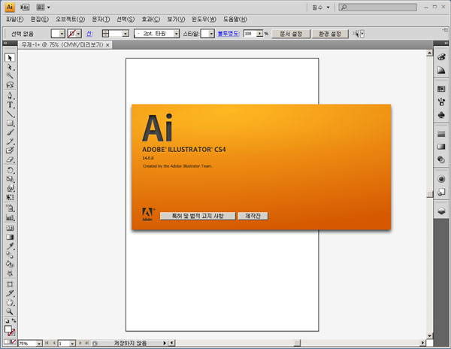451x349 pixels.
Task: Choose the Type tool
Action: 10,105
